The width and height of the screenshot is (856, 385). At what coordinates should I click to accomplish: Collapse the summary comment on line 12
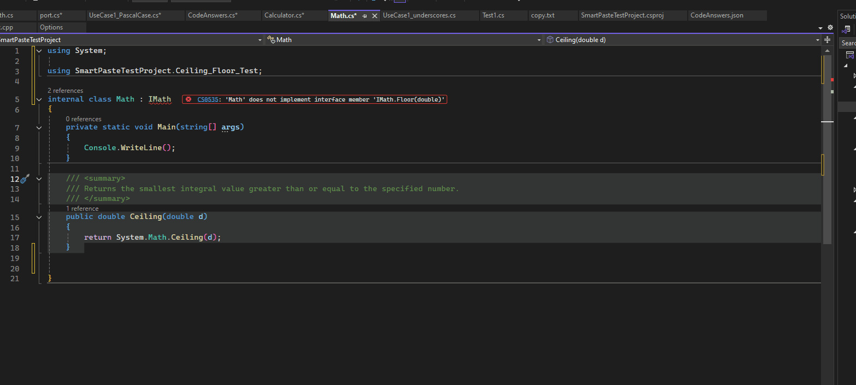(39, 179)
